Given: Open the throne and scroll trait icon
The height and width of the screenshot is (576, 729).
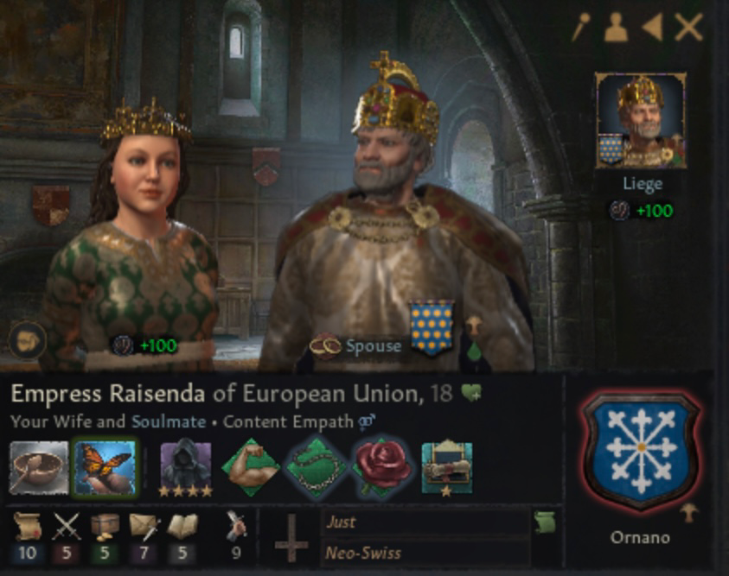Looking at the screenshot, I should (x=447, y=468).
